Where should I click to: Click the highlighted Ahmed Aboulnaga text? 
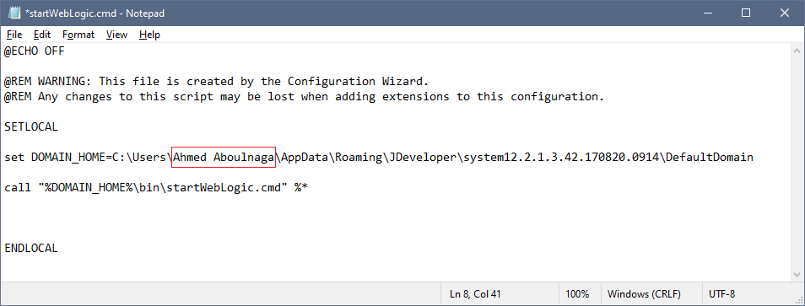pyautogui.click(x=224, y=157)
